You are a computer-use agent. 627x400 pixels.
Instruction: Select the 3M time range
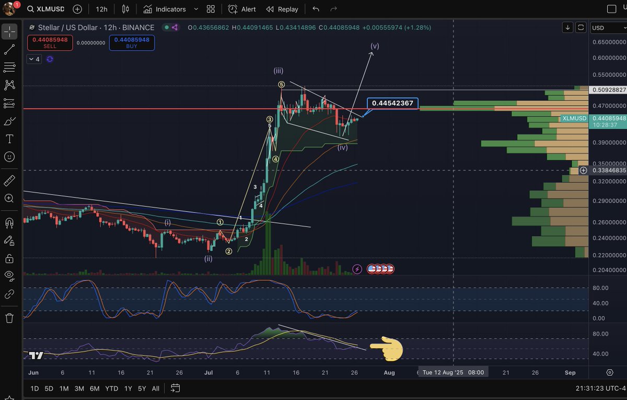tap(79, 388)
